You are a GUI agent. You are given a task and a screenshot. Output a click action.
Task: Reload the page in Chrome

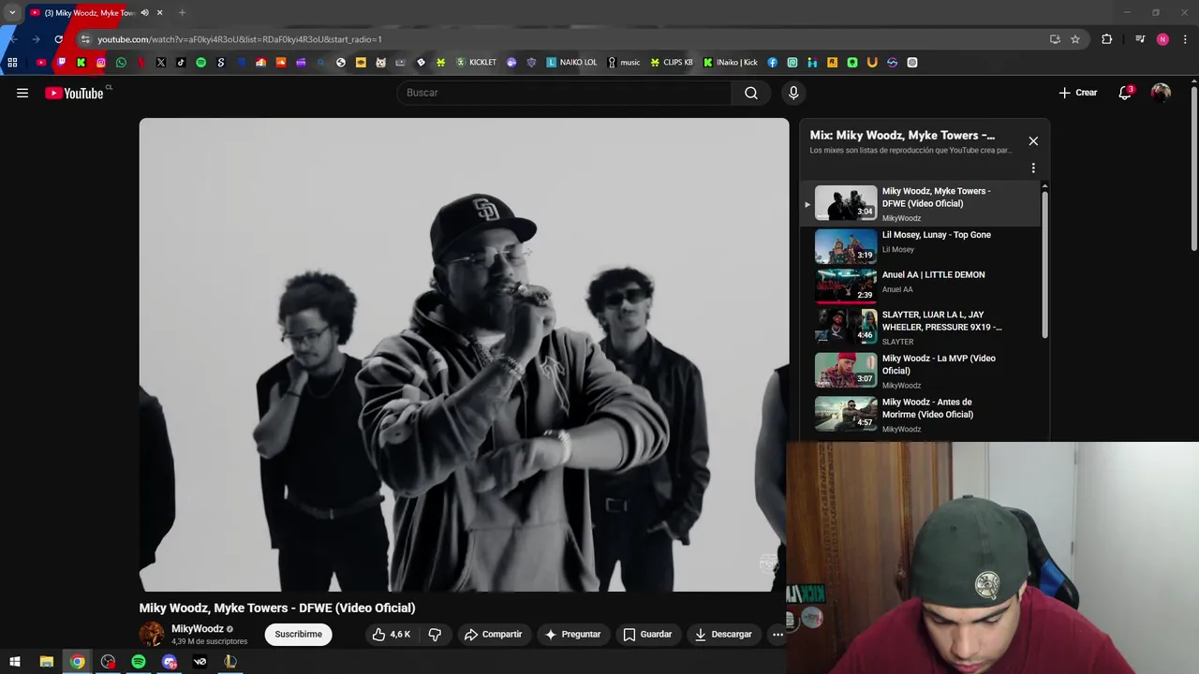[x=58, y=39]
